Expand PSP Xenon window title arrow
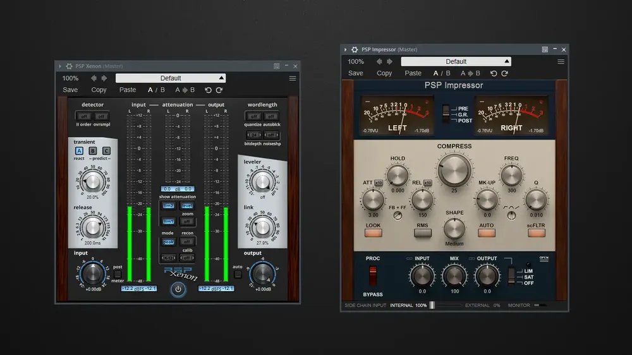 (x=60, y=66)
